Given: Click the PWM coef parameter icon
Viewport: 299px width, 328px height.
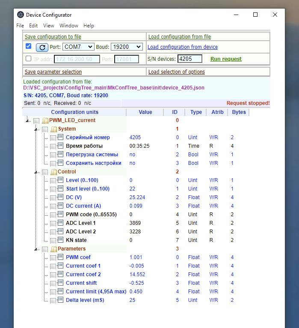Looking at the screenshot, I should pyautogui.click(x=60, y=257).
